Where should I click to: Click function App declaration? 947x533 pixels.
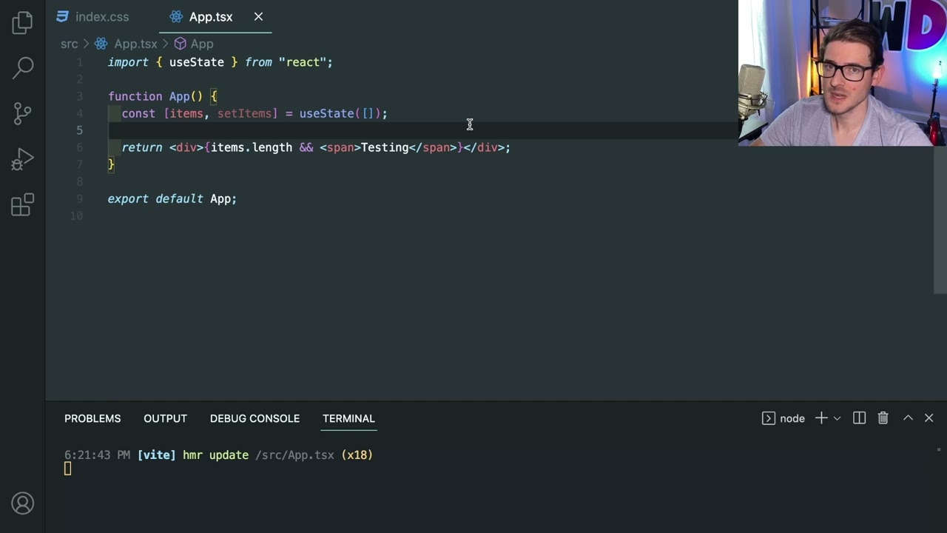[x=162, y=96]
